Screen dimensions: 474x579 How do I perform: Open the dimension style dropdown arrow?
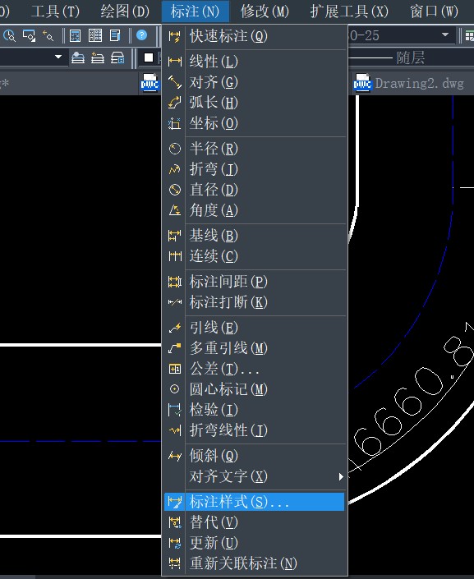[x=445, y=34]
